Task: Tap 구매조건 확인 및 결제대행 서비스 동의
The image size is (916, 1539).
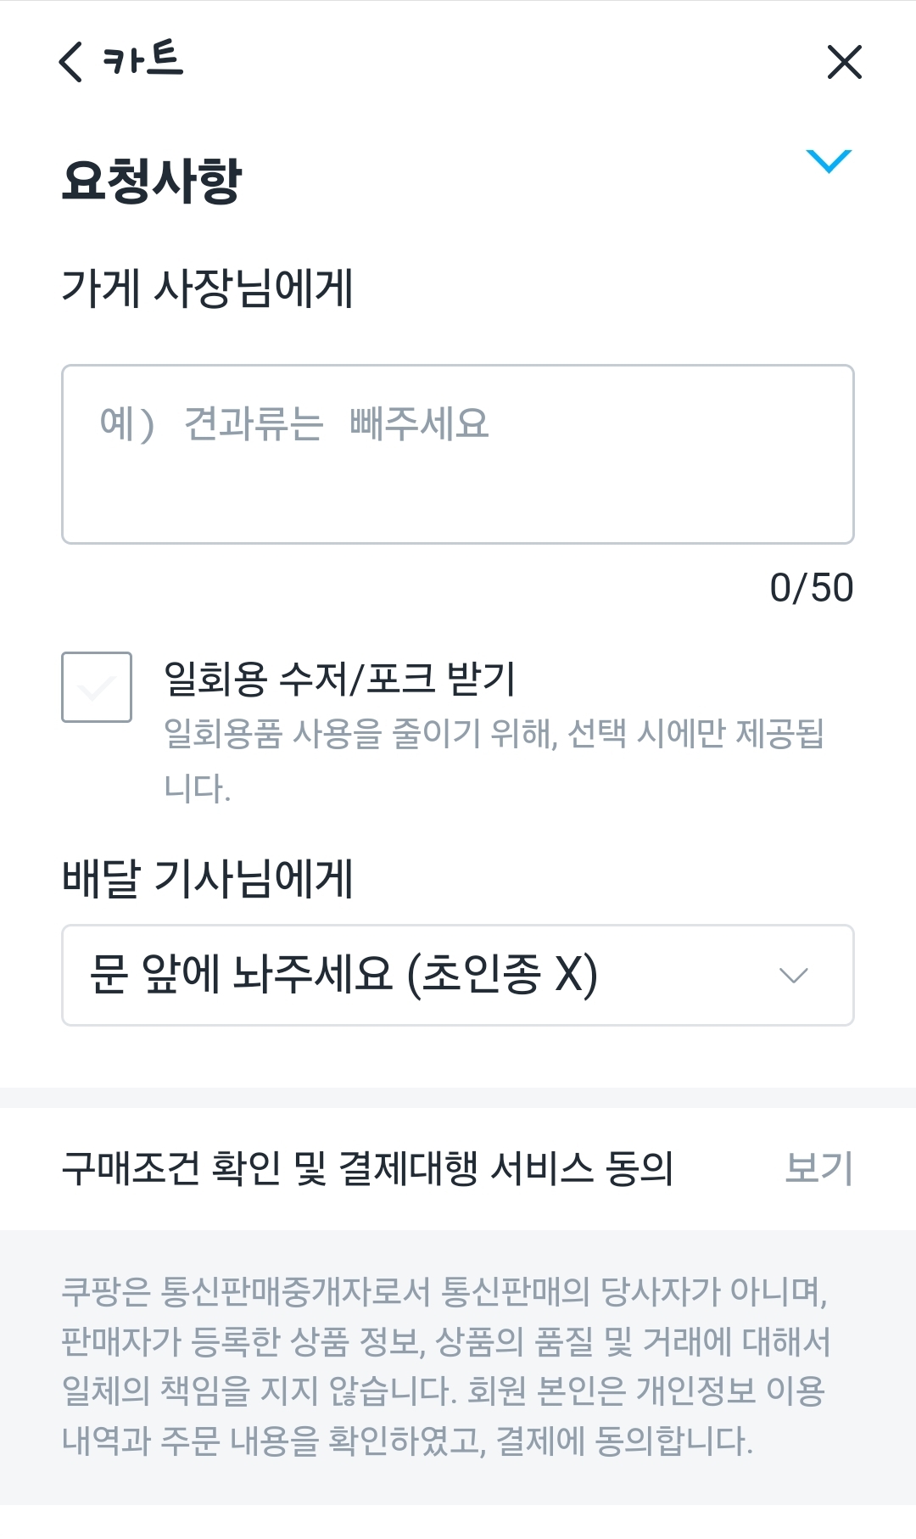Action: (x=367, y=1168)
